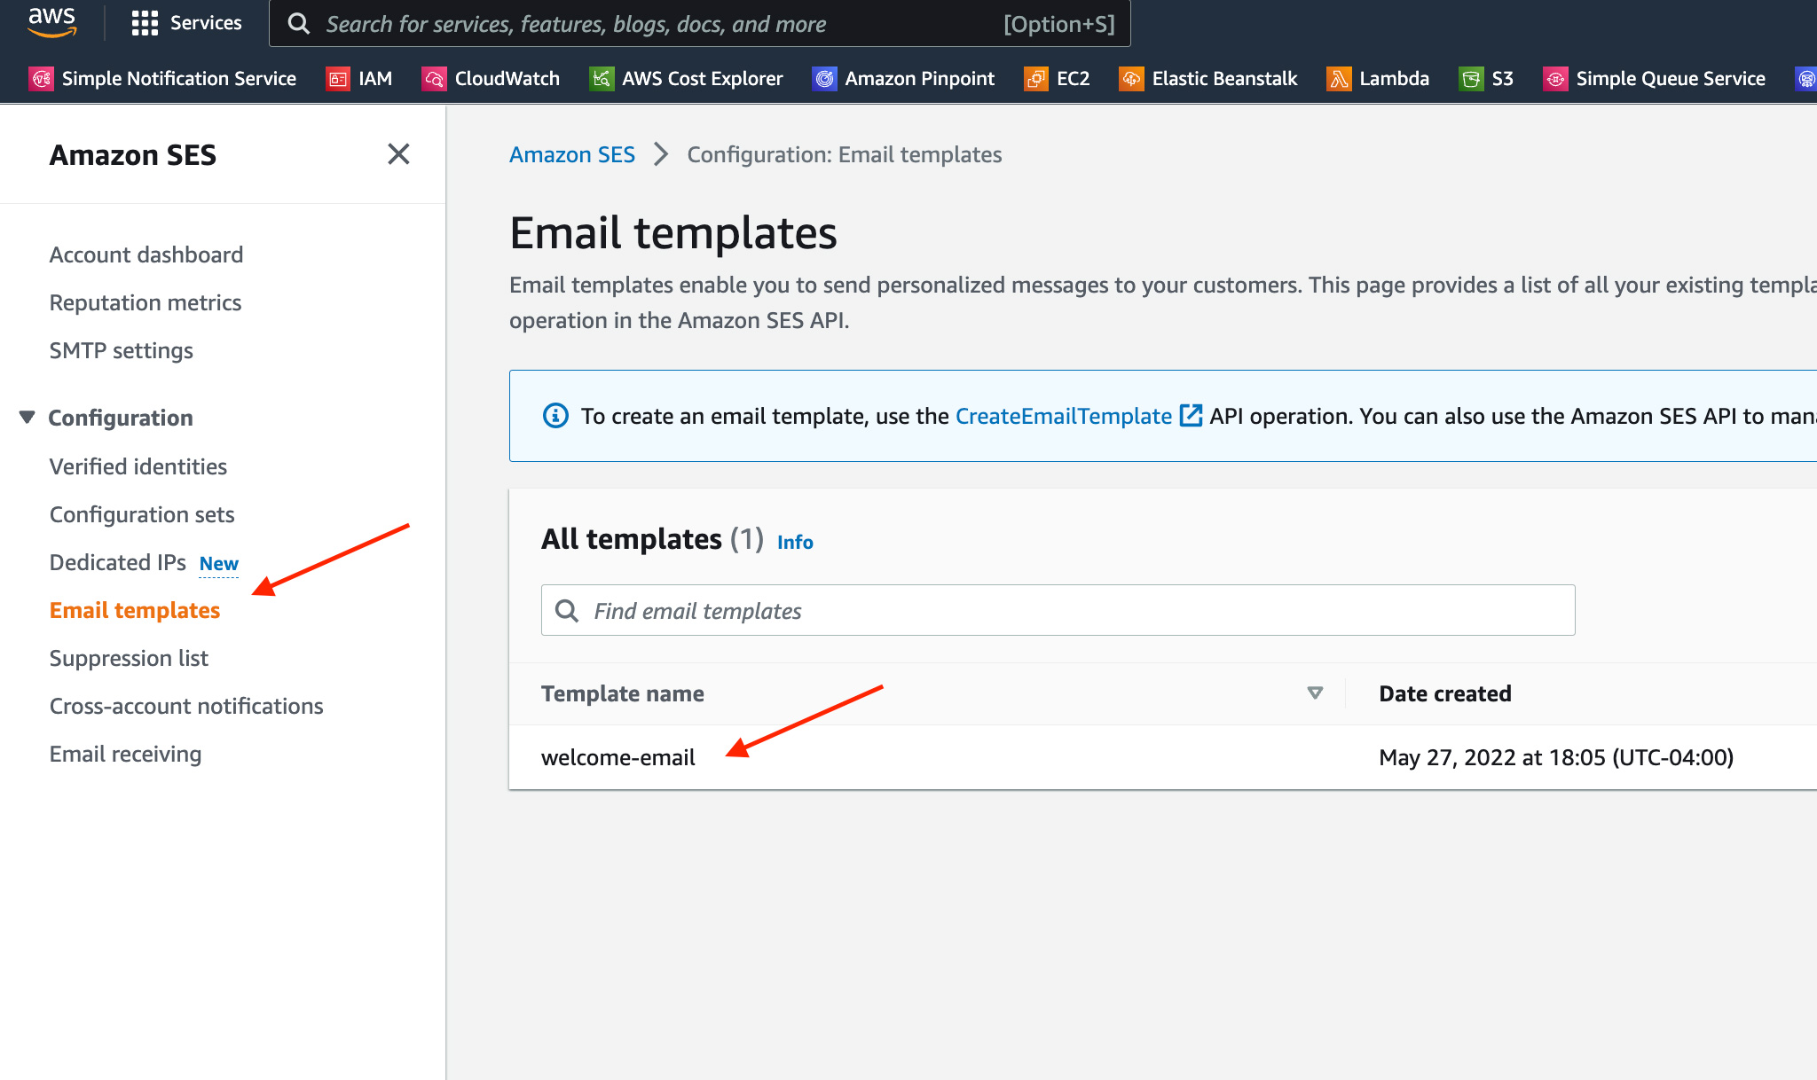Click the info circle icon in banner
Image resolution: width=1817 pixels, height=1080 pixels.
[555, 415]
